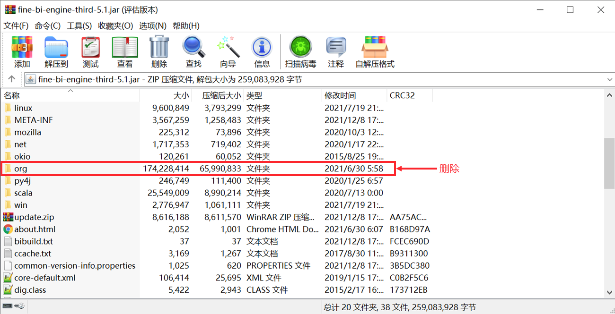The height and width of the screenshot is (314, 615).
Task: Click the WinRAR title bar app icon
Action: click(10, 9)
